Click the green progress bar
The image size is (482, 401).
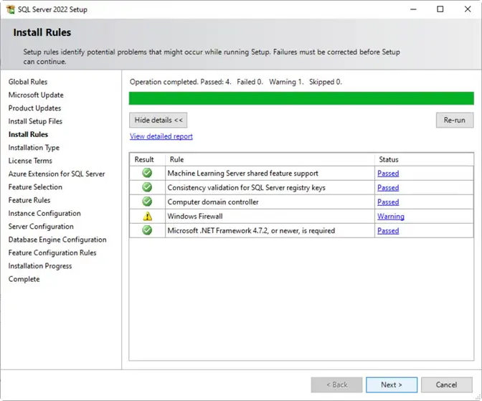coord(301,98)
